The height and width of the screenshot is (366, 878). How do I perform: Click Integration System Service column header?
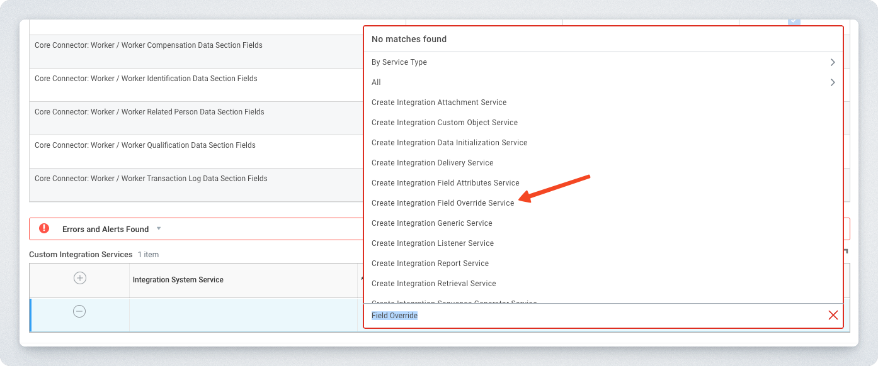tap(178, 280)
